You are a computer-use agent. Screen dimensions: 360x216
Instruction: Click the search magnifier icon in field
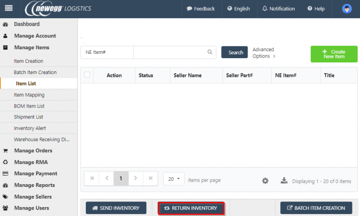210,52
